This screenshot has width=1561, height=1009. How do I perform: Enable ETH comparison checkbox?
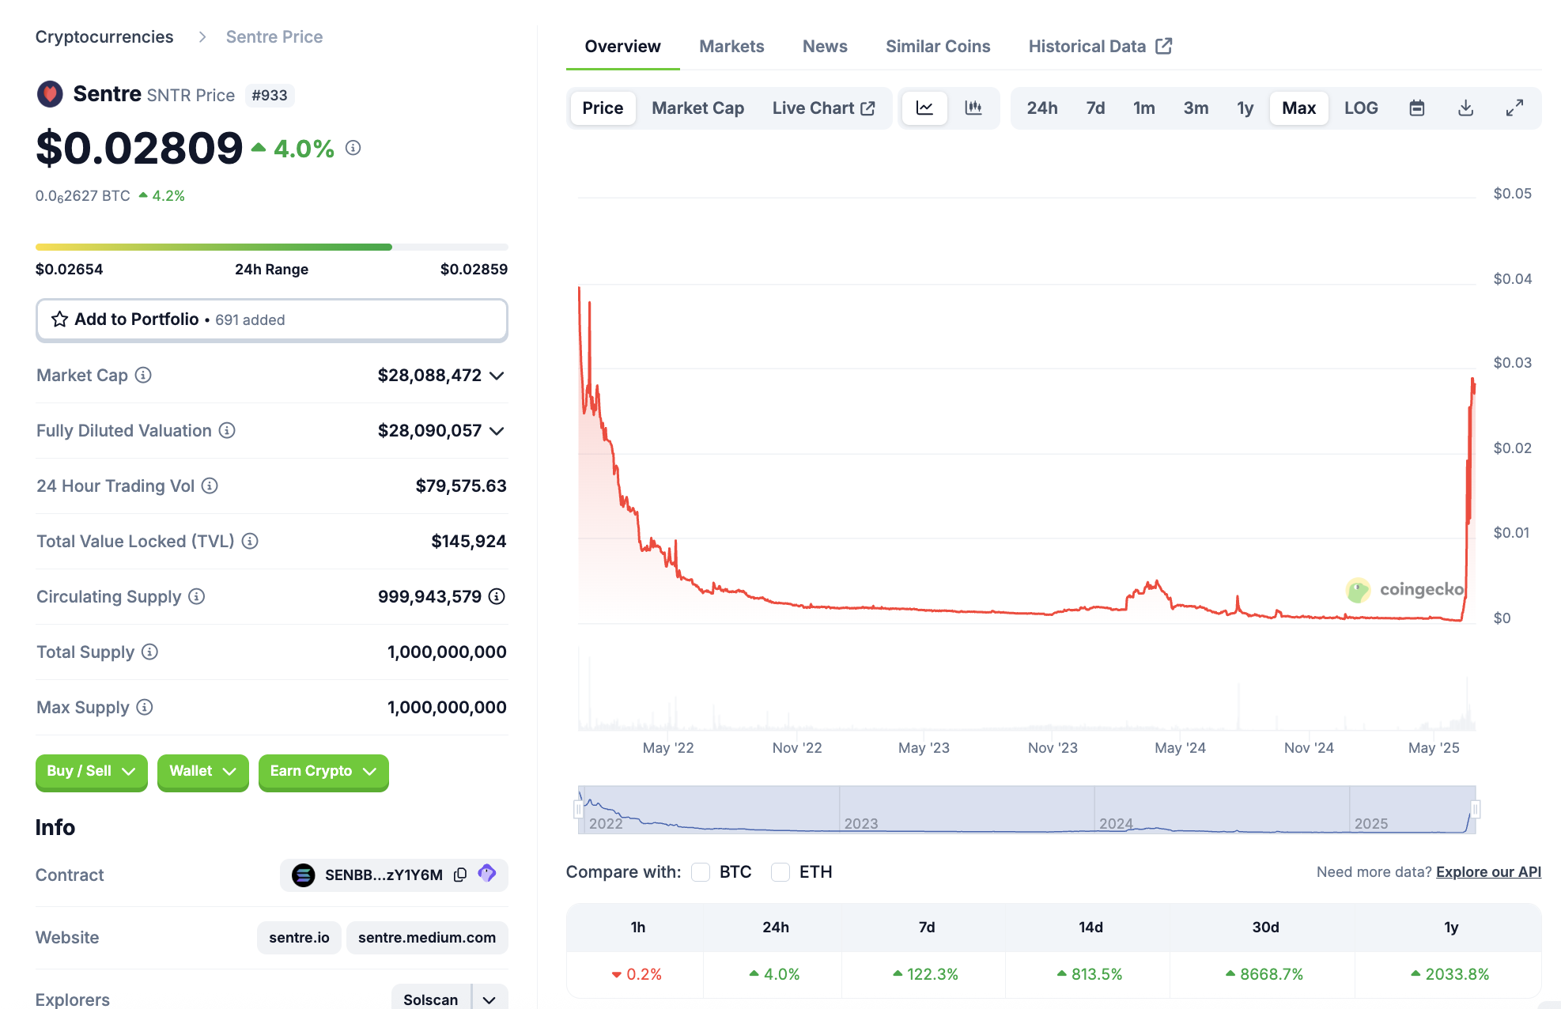[x=780, y=872]
